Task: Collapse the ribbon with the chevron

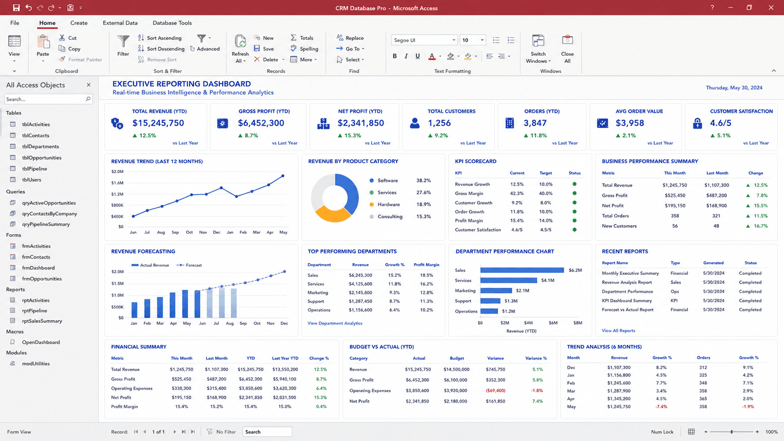Action: 774,71
